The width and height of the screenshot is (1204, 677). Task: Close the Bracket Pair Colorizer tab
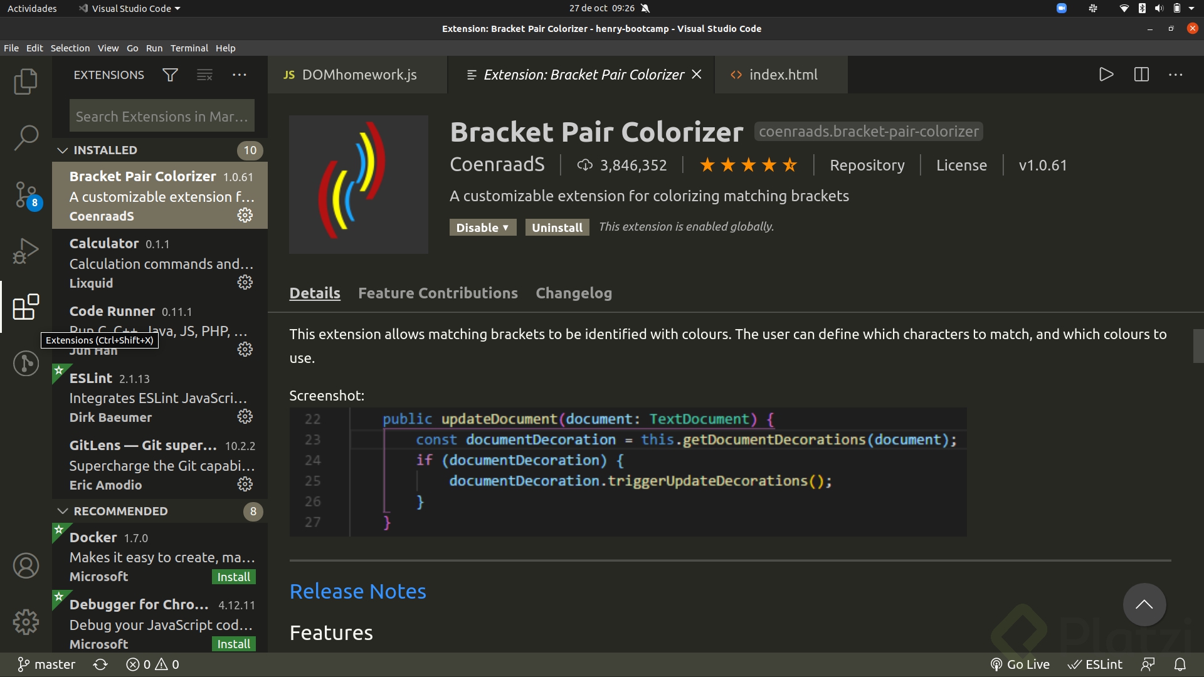pos(696,75)
